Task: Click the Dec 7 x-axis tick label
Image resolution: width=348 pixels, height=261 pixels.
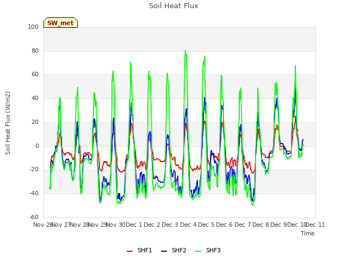Action: [x=243, y=225]
